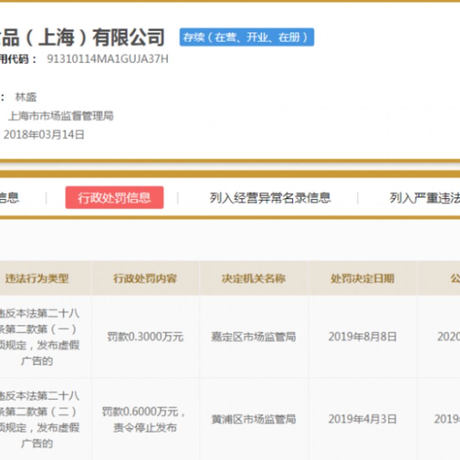Click 嘉定区市场监管局 in the penalty table
The height and width of the screenshot is (460, 460).
(x=255, y=338)
